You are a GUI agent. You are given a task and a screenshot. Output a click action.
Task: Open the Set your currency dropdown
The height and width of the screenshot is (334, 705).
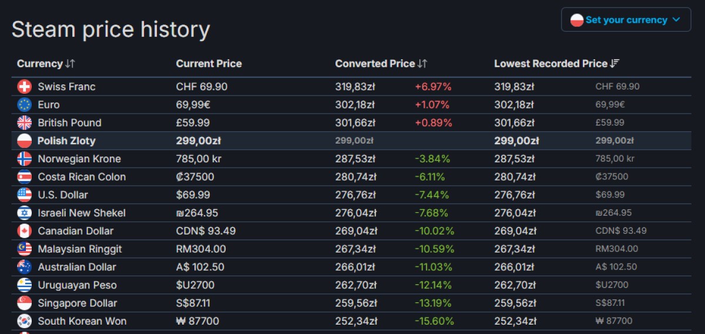point(626,19)
